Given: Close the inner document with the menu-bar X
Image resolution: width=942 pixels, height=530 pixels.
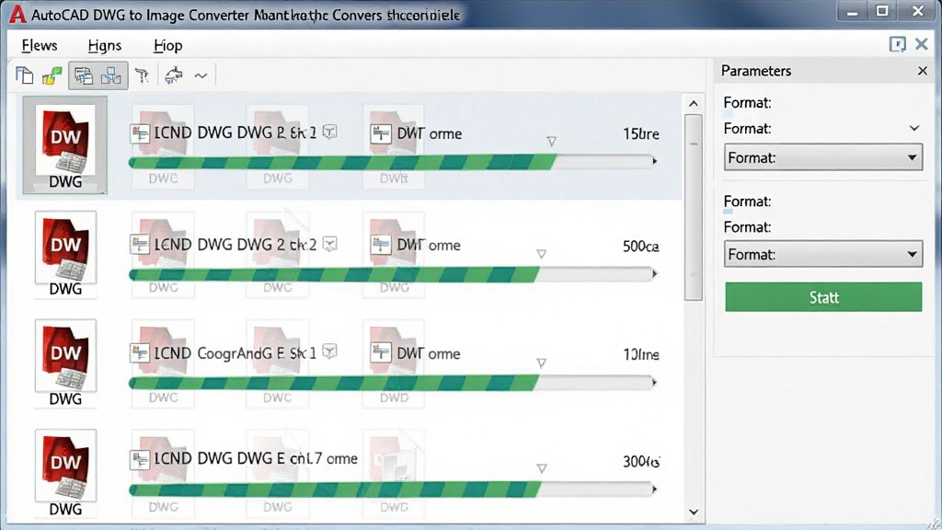Looking at the screenshot, I should click(922, 44).
